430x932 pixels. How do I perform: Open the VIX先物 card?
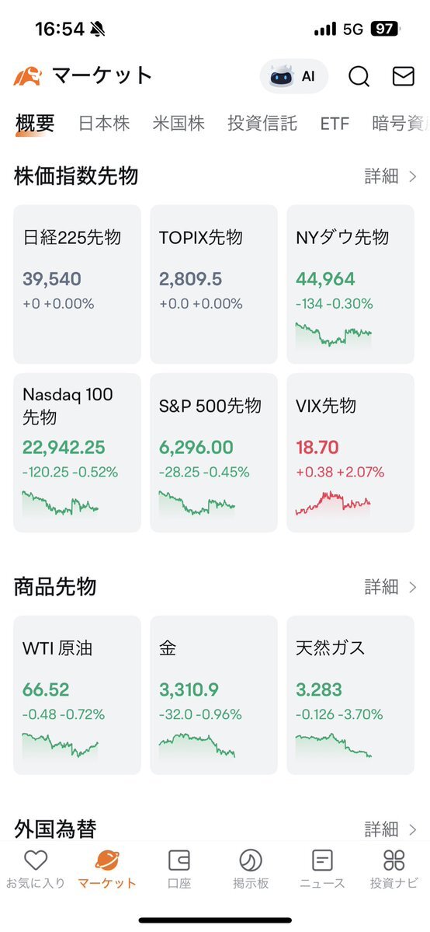click(350, 453)
